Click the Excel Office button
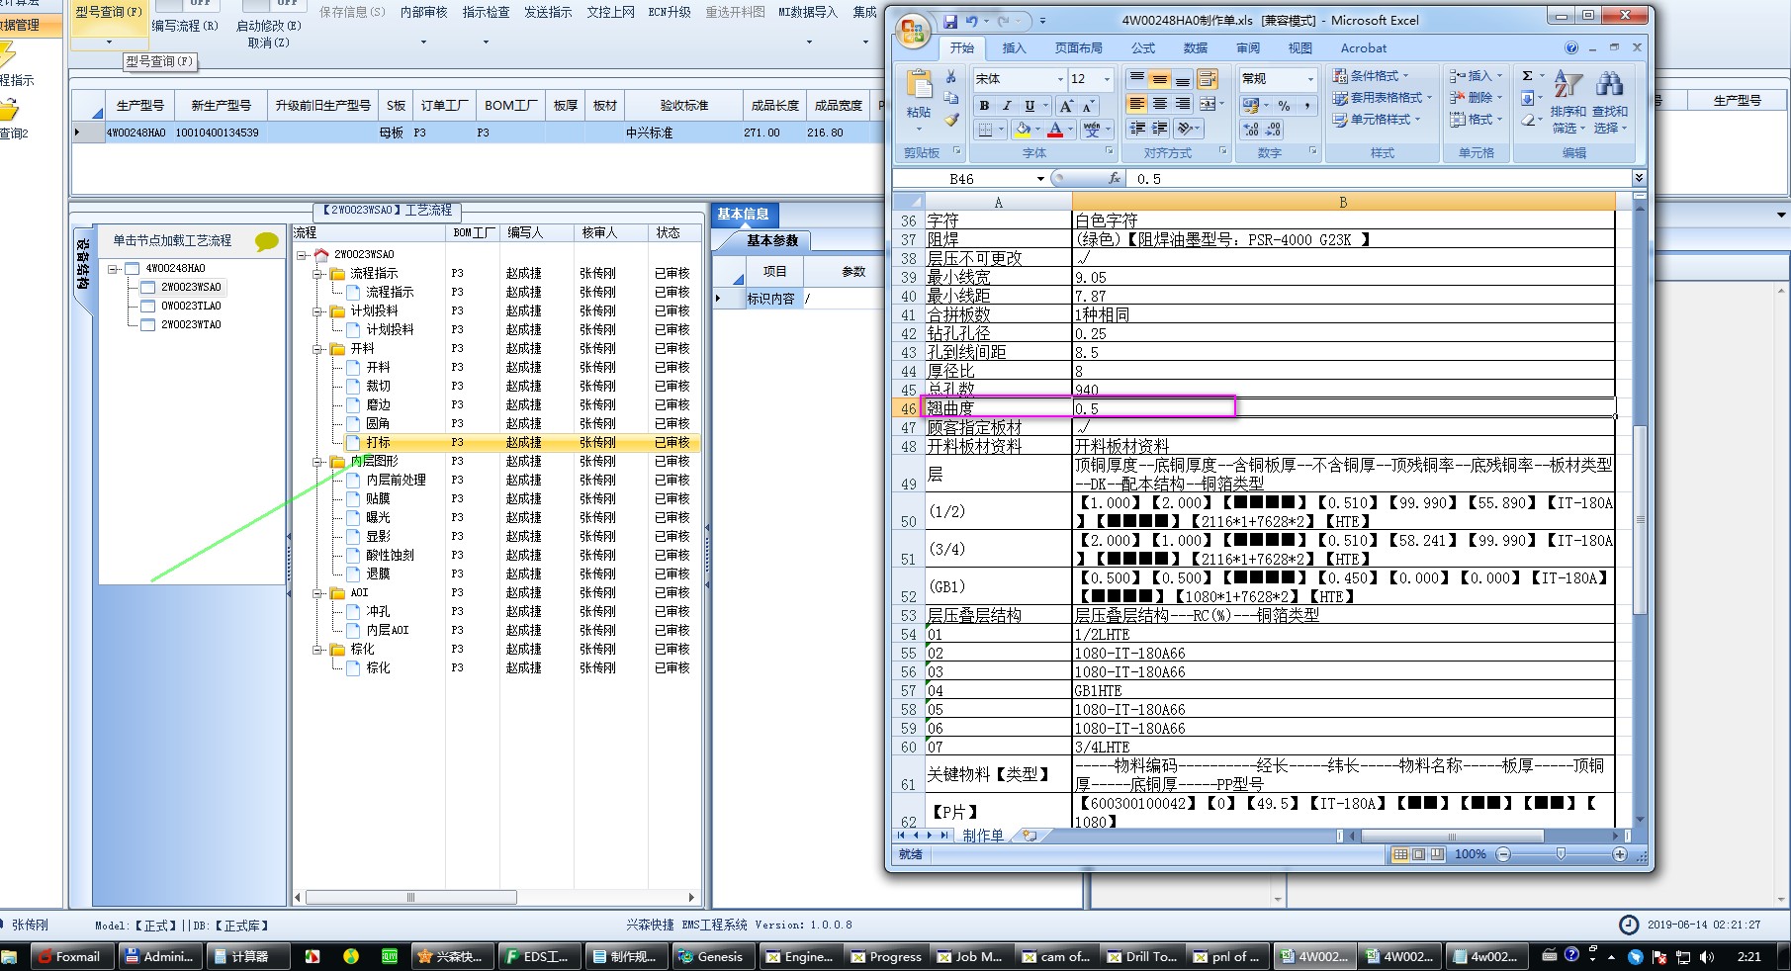The height and width of the screenshot is (971, 1791). coord(912,32)
